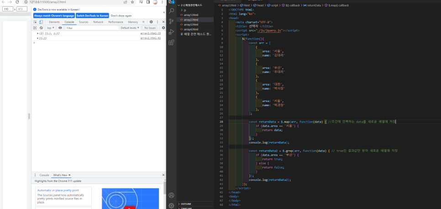The image size is (441, 209).
Task: Click the Chrome address bar URL
Action: pyautogui.click(x=47, y=2)
